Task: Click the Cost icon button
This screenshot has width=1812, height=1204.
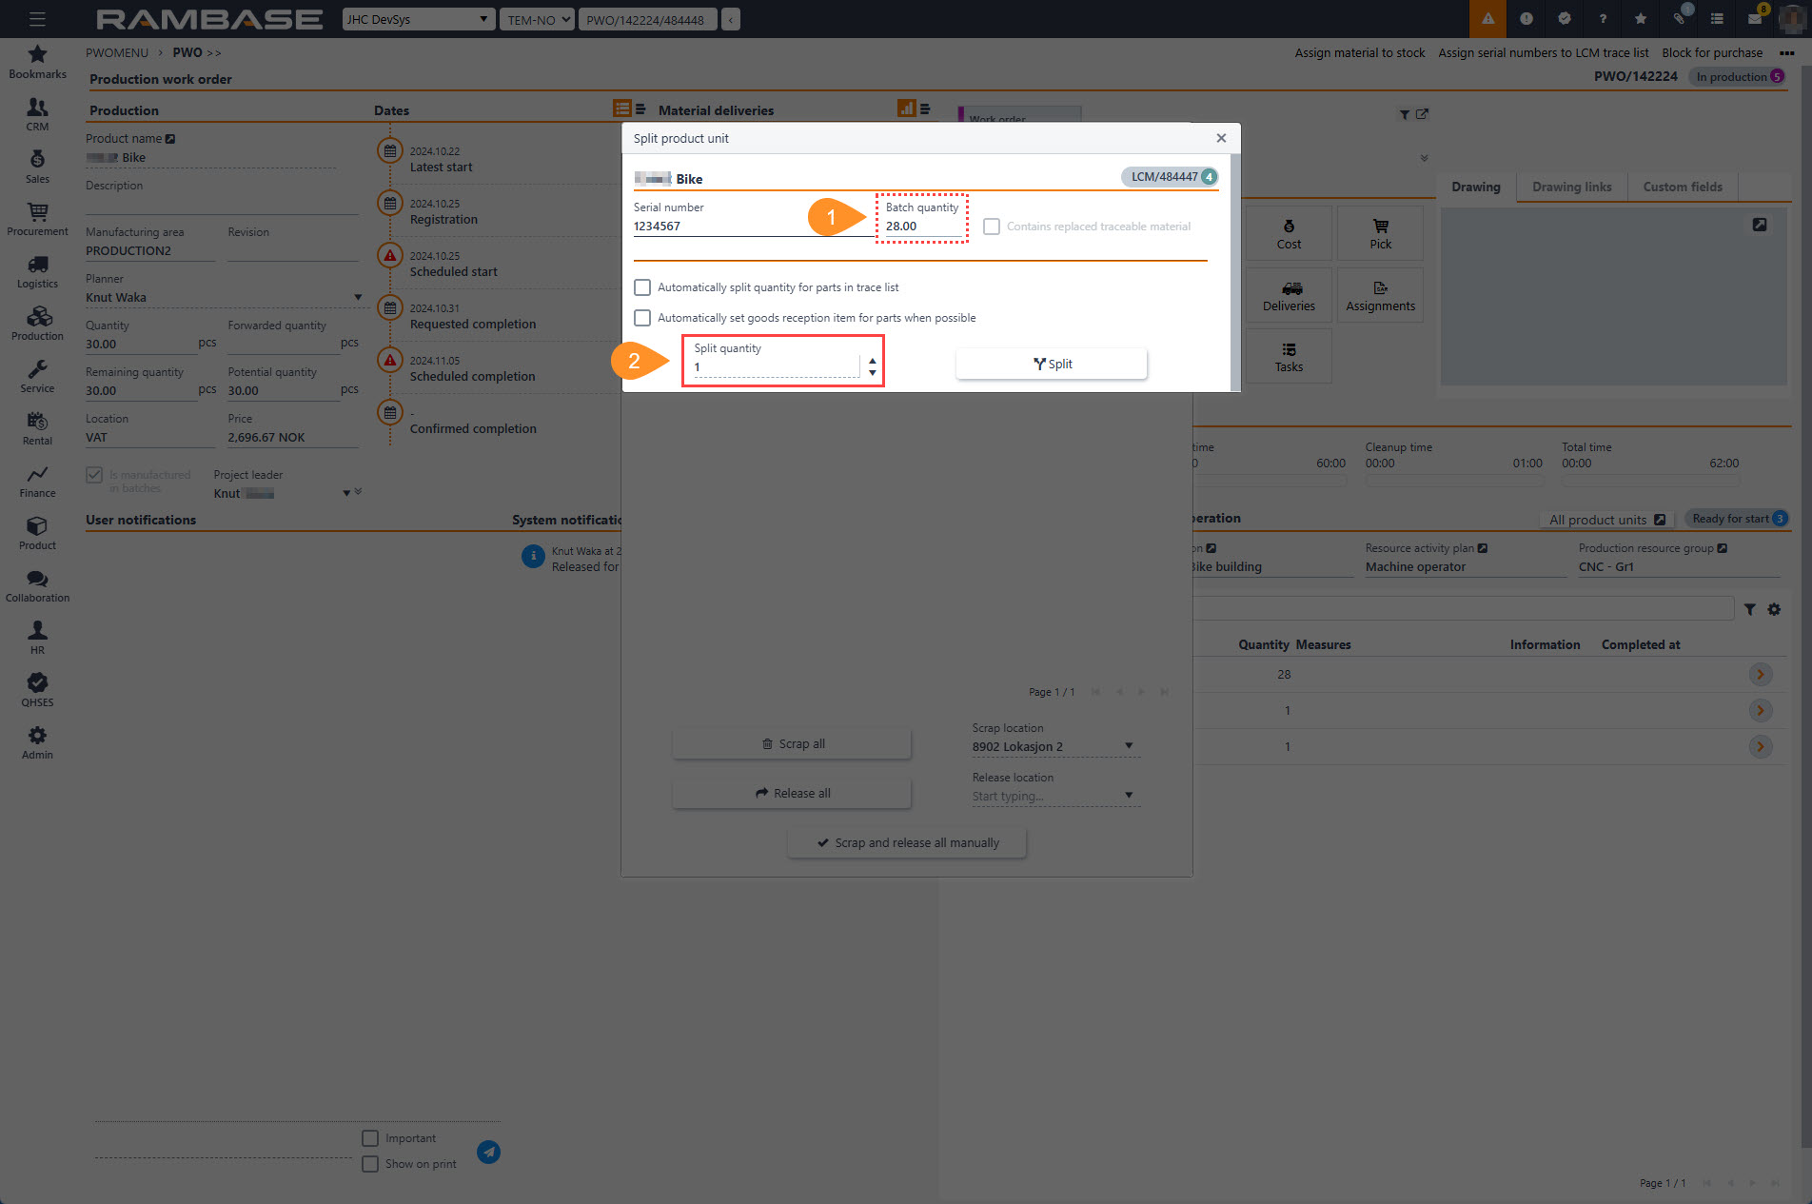Action: pos(1289,233)
